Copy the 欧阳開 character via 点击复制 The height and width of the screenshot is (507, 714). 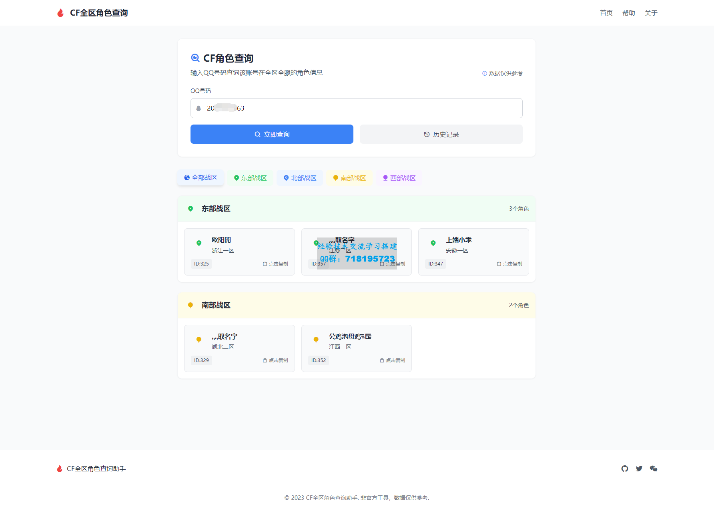(x=275, y=264)
